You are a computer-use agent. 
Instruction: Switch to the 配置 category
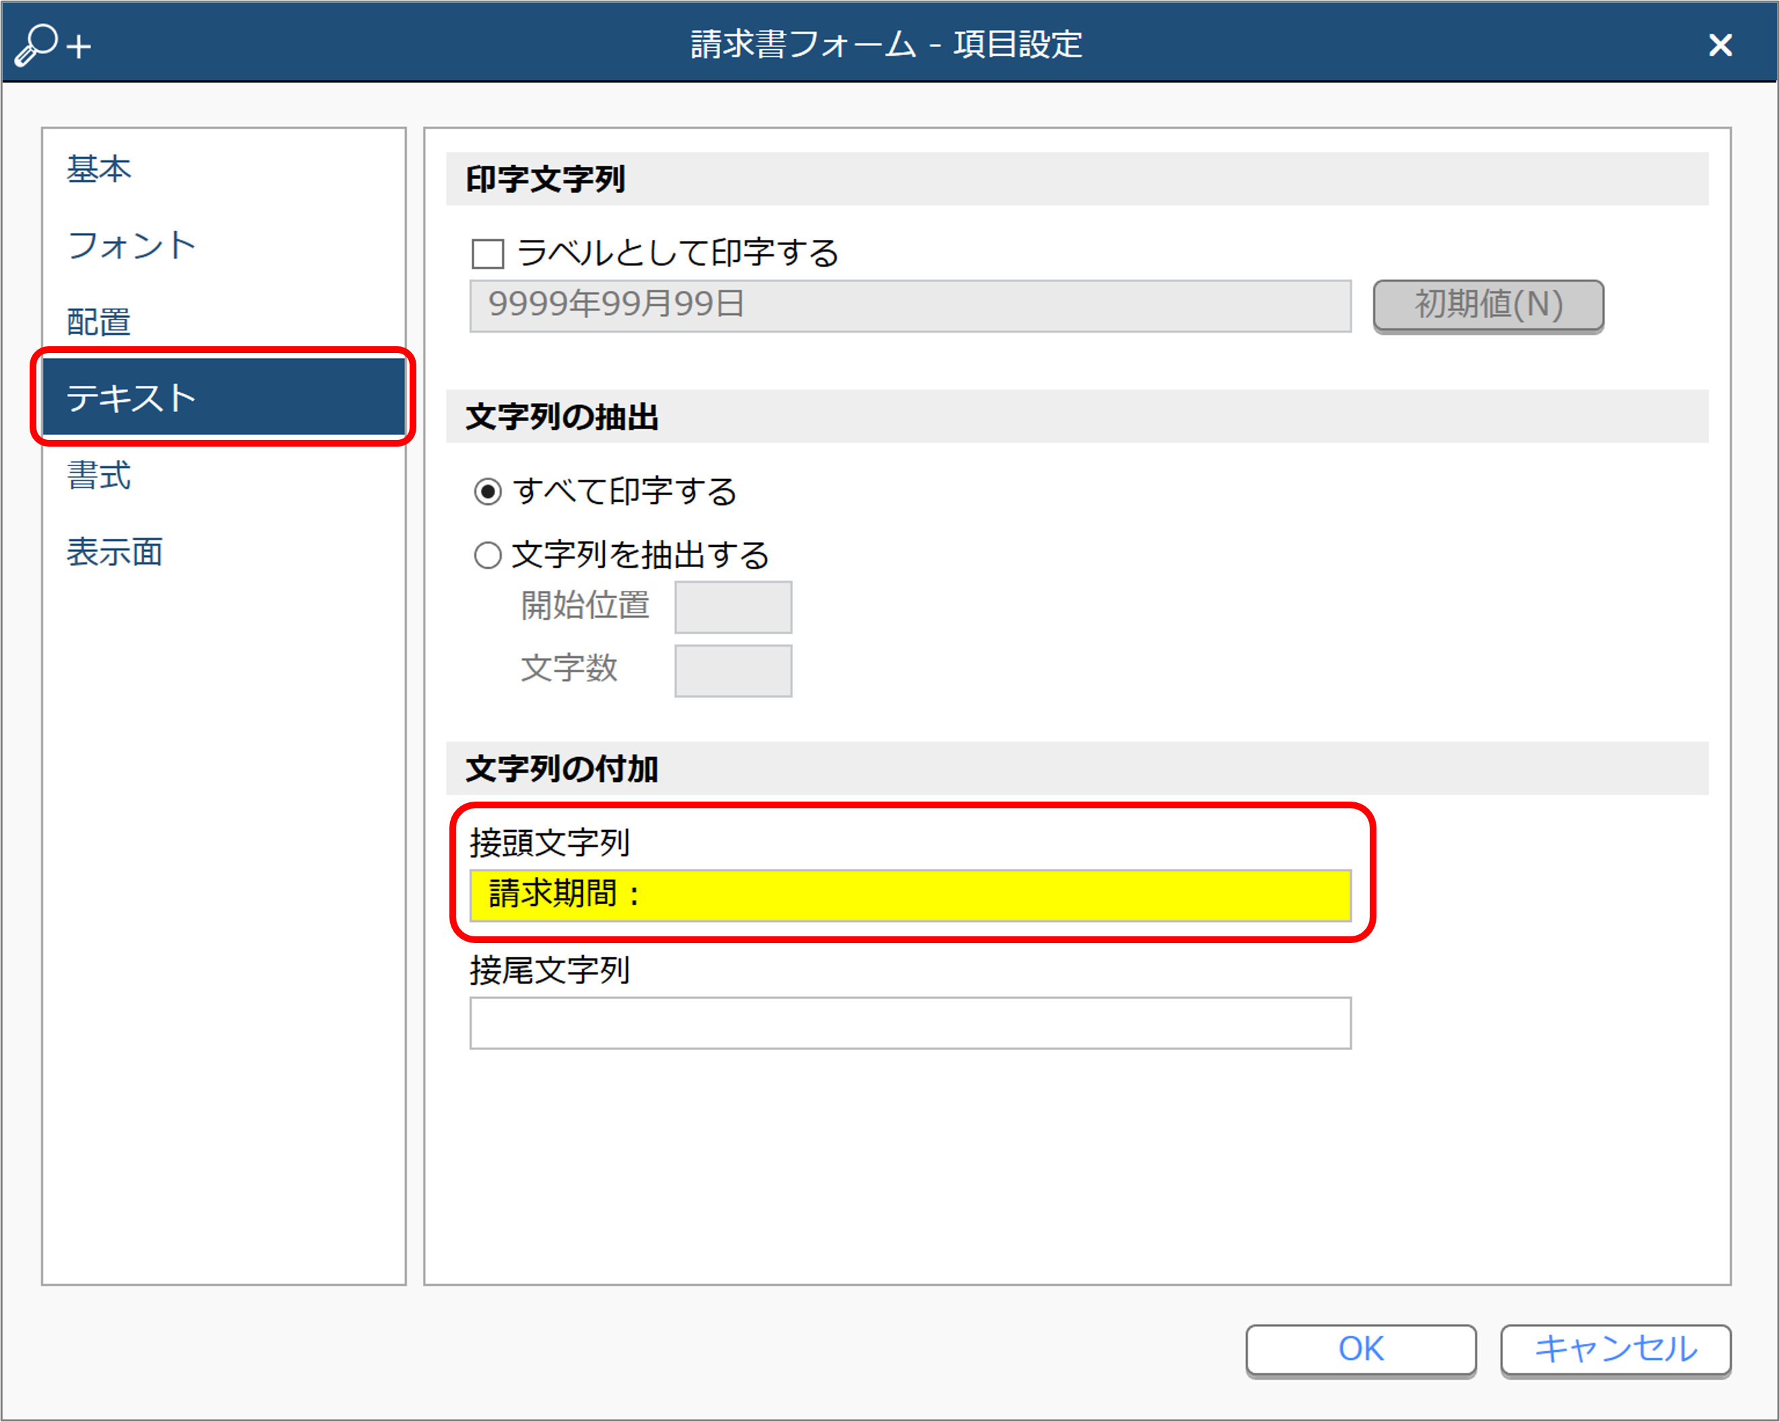pos(223,321)
